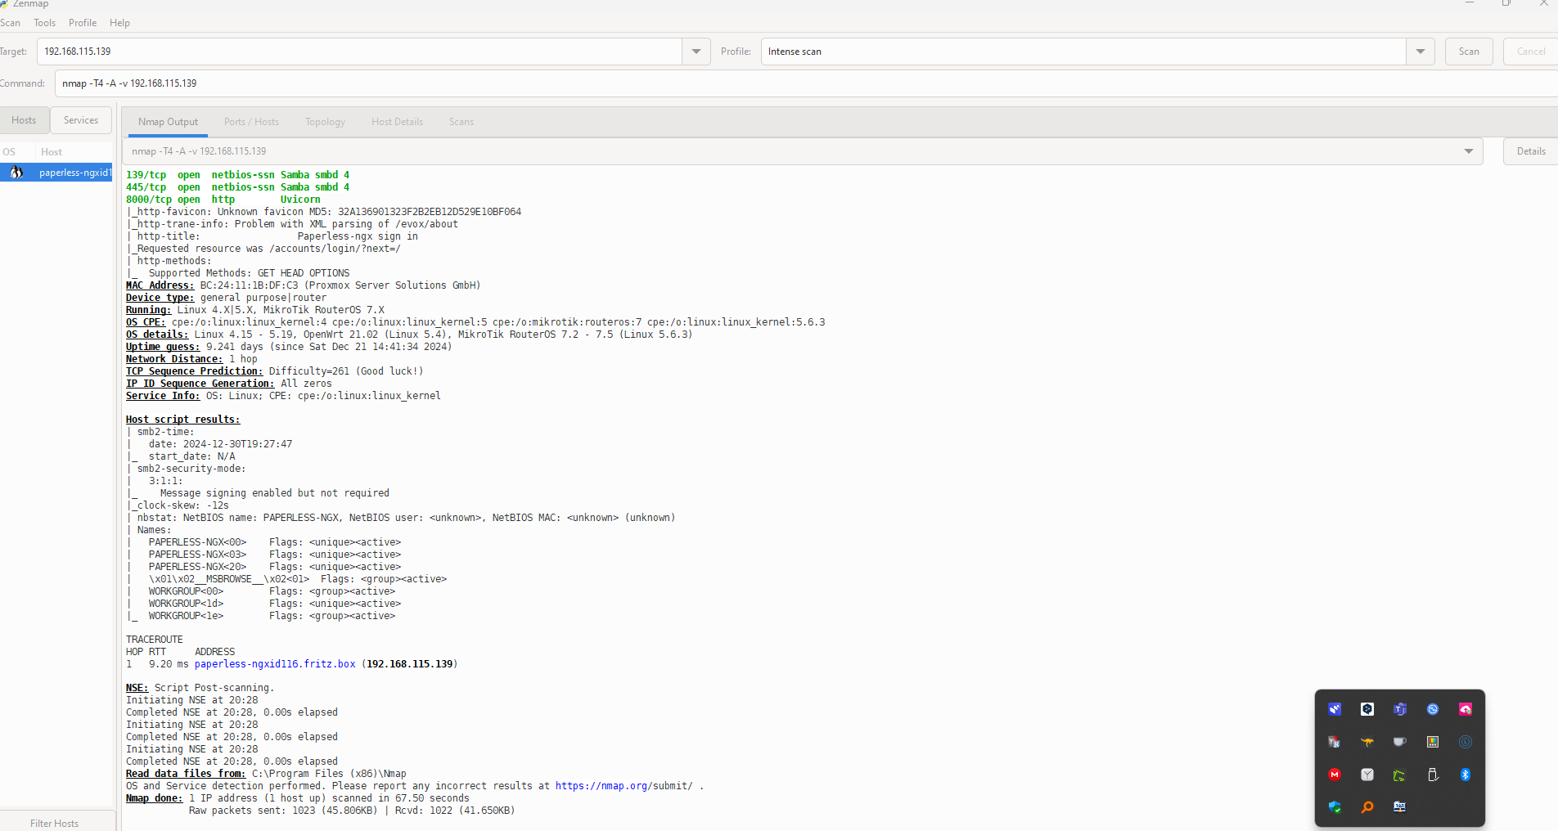1558x831 pixels.
Task: Click the 'Nmap done:' summary line
Action: 298,798
